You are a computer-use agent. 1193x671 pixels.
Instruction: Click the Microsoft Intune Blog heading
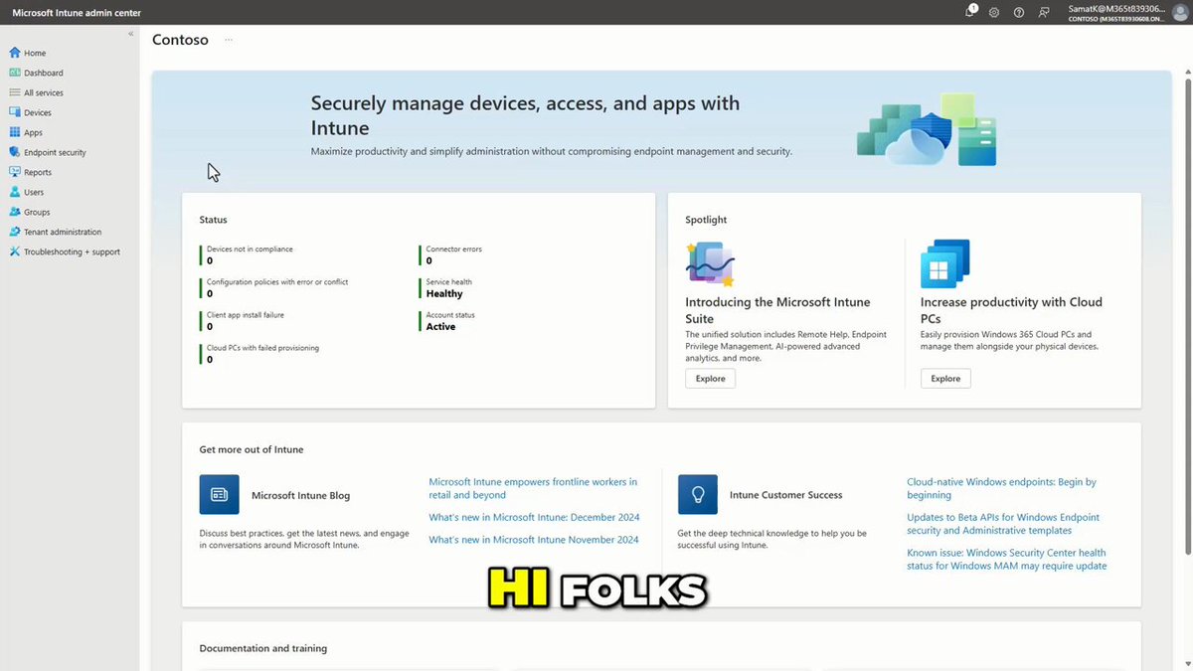[300, 495]
